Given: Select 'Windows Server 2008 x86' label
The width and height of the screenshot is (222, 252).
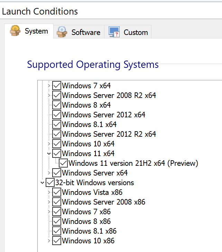Looking at the screenshot, I should click(104, 202).
